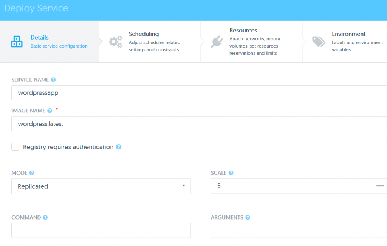
Task: Click the Image Name field containing wordpress:latest
Action: coord(199,123)
